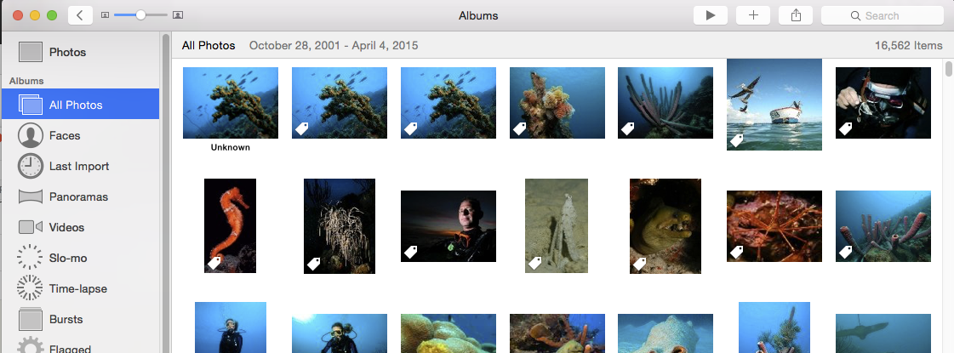The width and height of the screenshot is (954, 353).
Task: Click the thumbnail zoom slider knob
Action: 140,15
